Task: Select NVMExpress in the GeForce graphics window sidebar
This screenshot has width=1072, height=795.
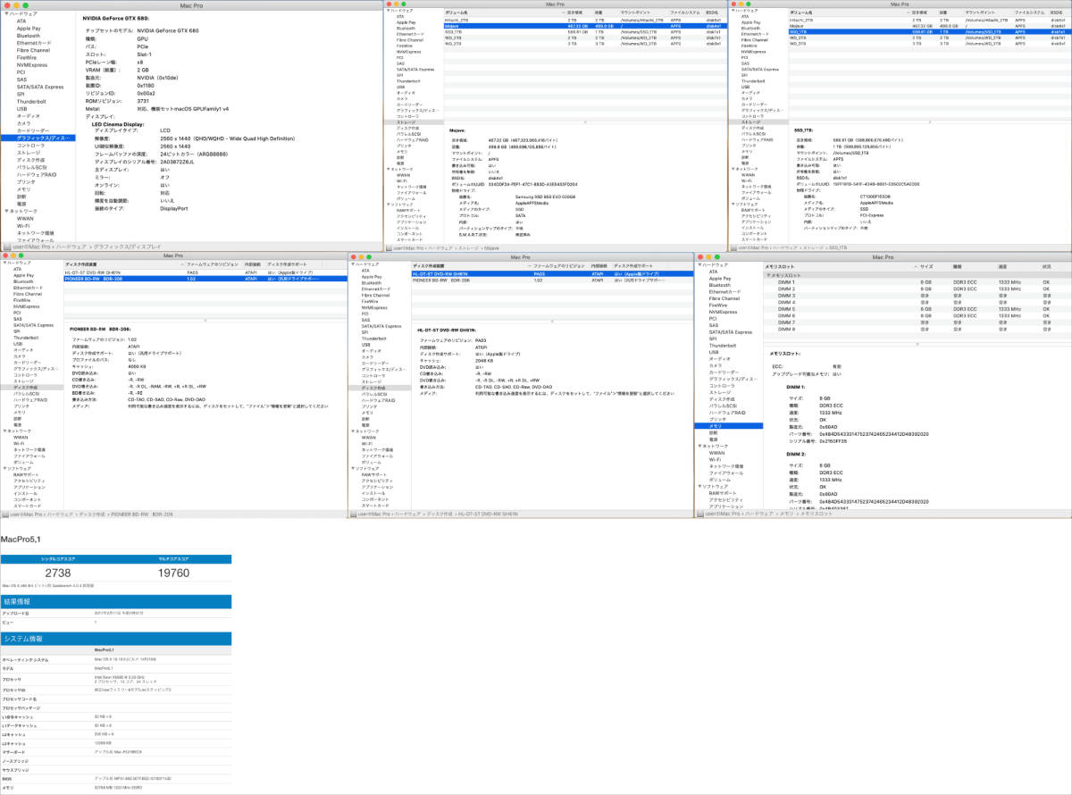Action: click(32, 64)
